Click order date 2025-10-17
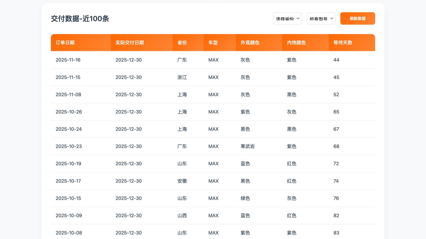The width and height of the screenshot is (426, 239). (x=68, y=181)
